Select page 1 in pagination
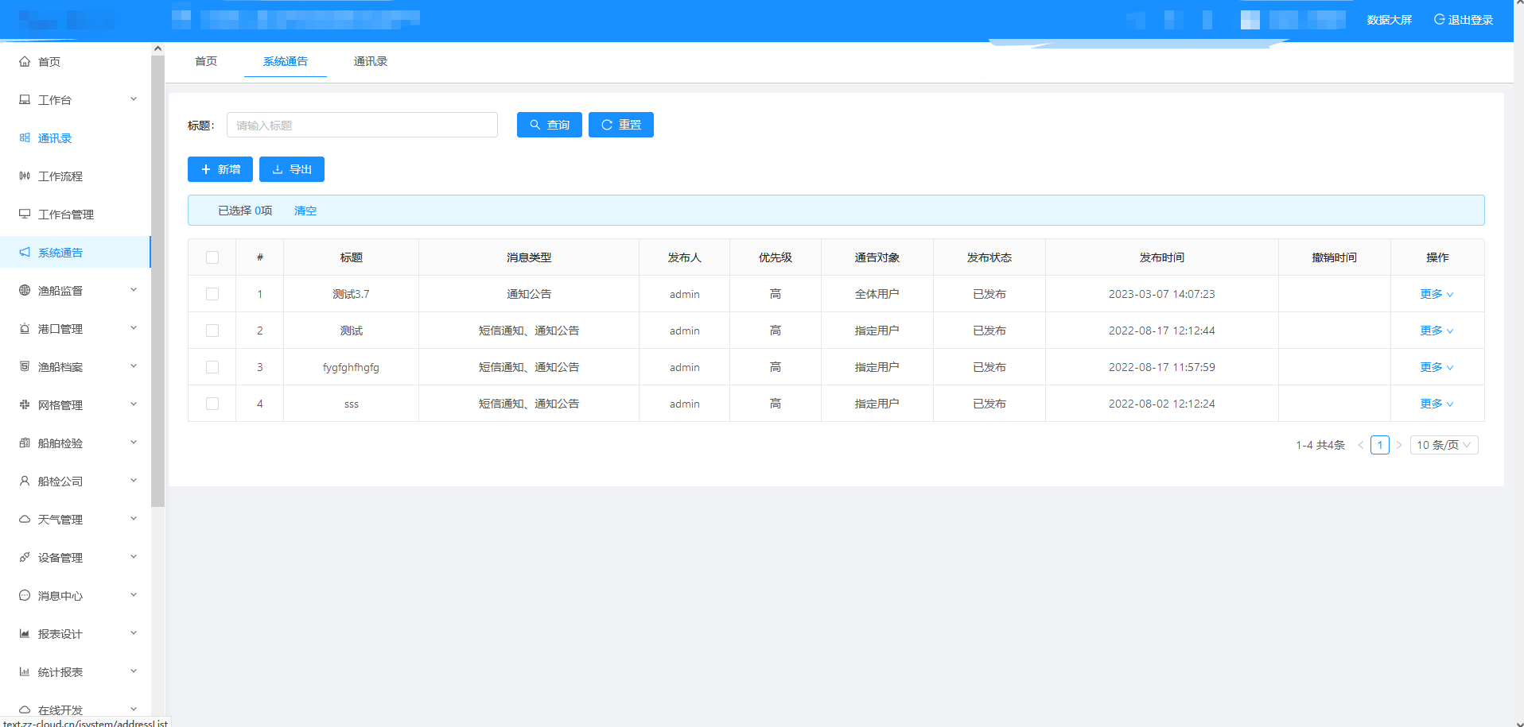 tap(1380, 445)
